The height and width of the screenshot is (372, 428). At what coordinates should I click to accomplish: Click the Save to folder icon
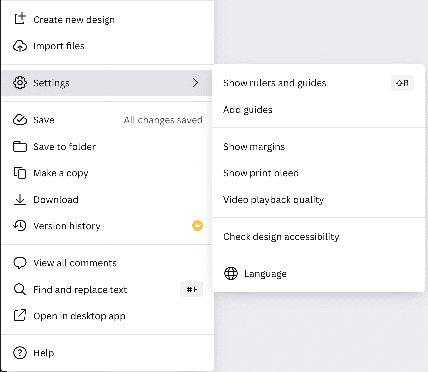pyautogui.click(x=20, y=146)
